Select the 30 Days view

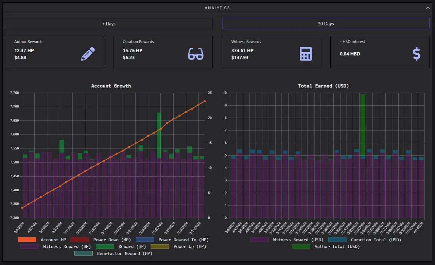point(326,23)
